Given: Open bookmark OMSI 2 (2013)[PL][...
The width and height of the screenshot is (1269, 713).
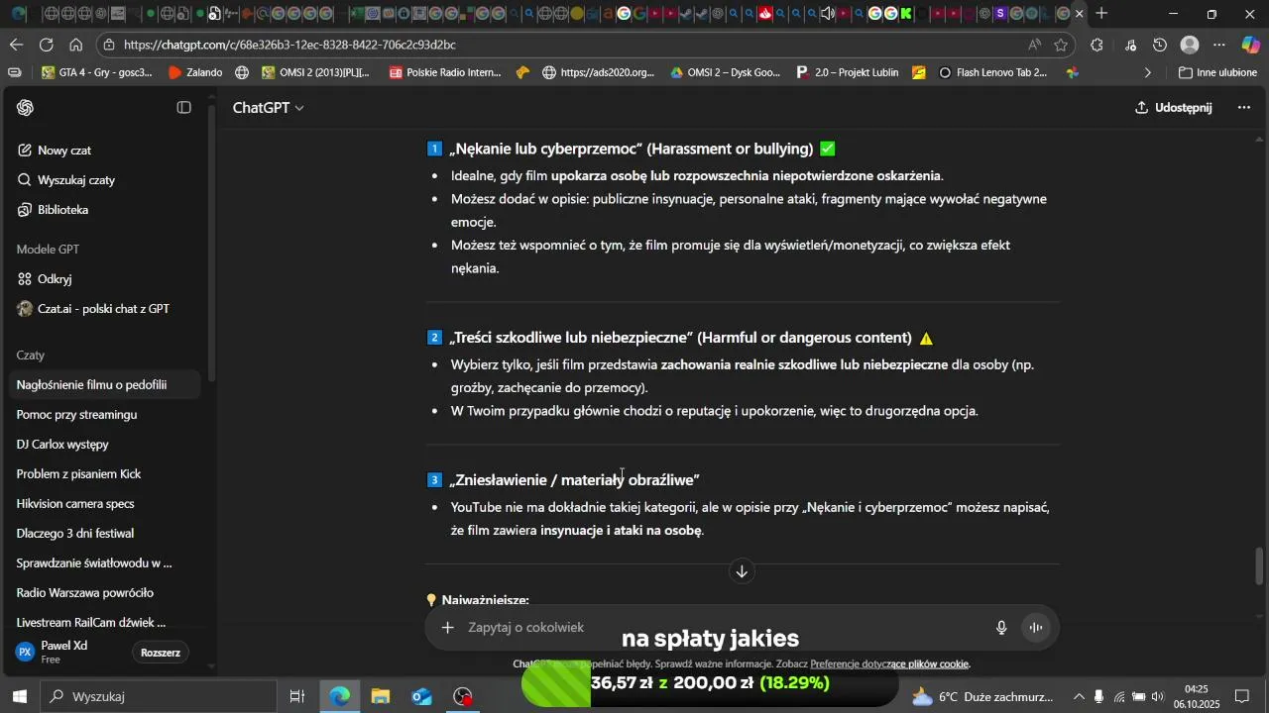Looking at the screenshot, I should pyautogui.click(x=316, y=72).
